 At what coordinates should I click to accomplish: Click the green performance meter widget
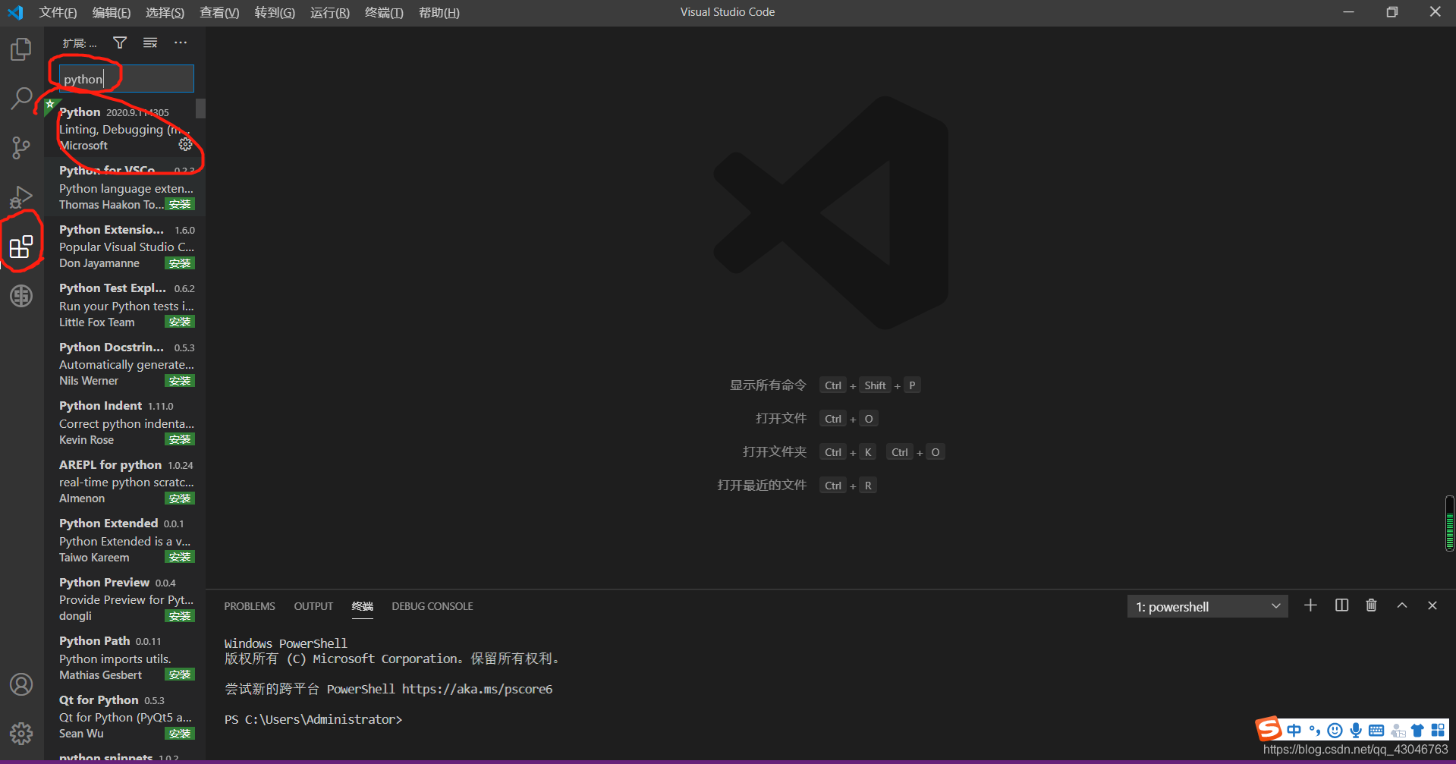pos(1450,523)
